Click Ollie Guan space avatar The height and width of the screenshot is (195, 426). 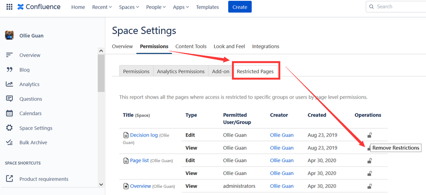coord(9,35)
